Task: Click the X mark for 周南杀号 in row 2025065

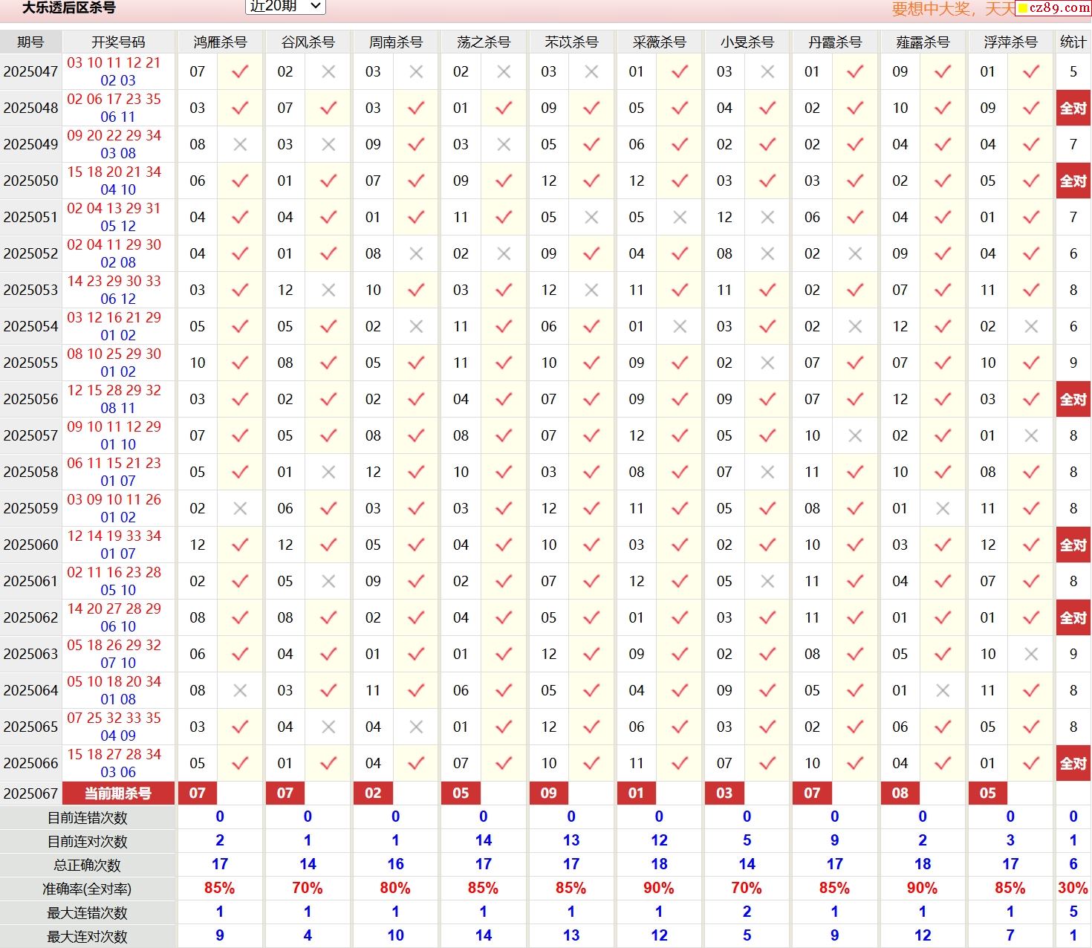Action: pyautogui.click(x=416, y=727)
